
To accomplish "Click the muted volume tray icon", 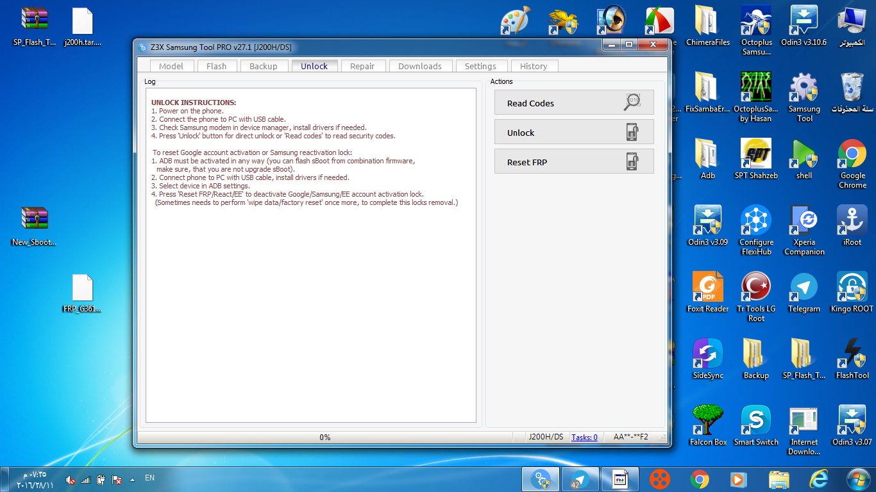I will (71, 480).
